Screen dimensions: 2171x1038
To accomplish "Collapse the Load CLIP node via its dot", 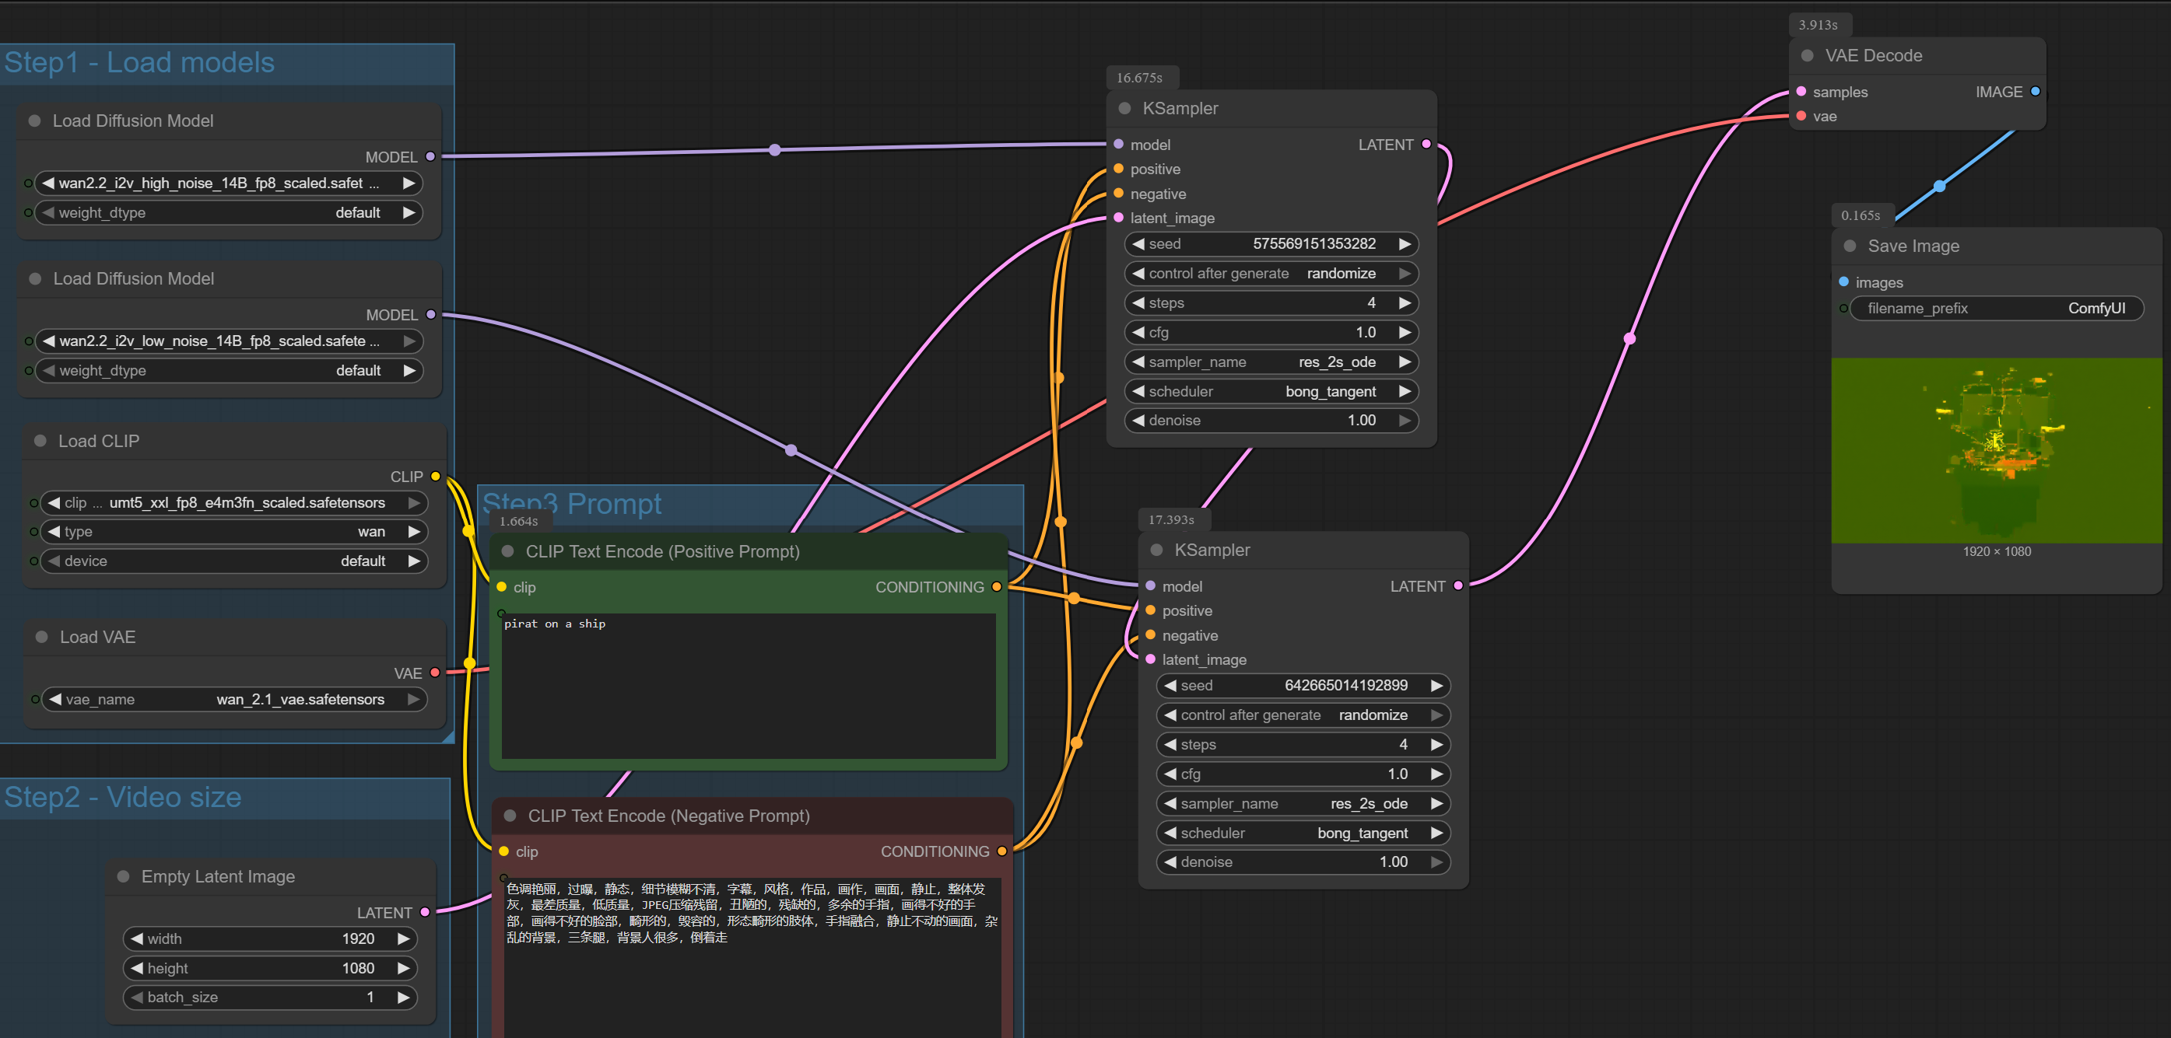I will pyautogui.click(x=40, y=441).
